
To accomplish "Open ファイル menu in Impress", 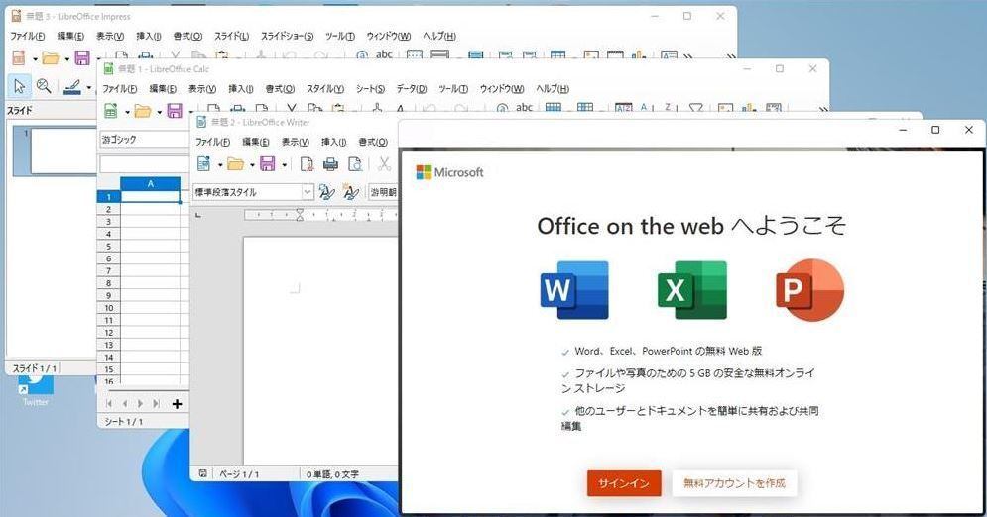I will [27, 36].
